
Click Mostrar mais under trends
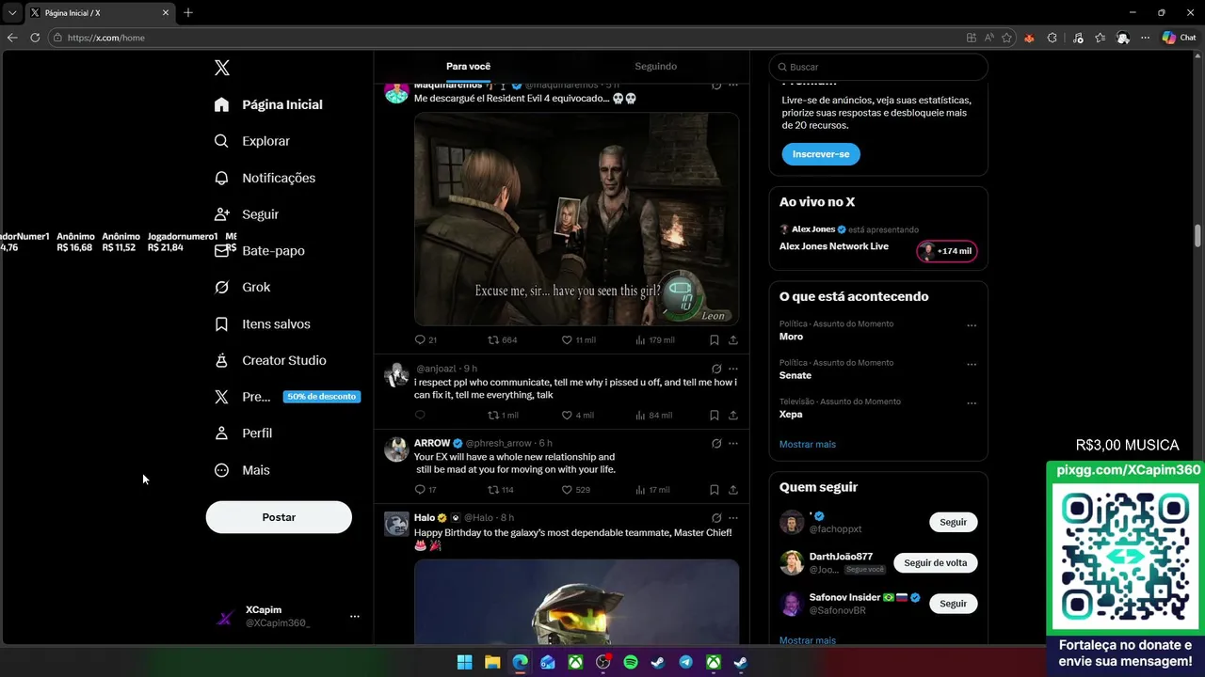click(x=808, y=444)
